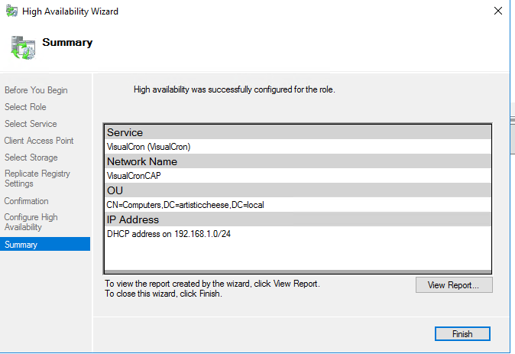The height and width of the screenshot is (354, 515).
Task: Open the Client Access Point step
Action: pyautogui.click(x=39, y=141)
